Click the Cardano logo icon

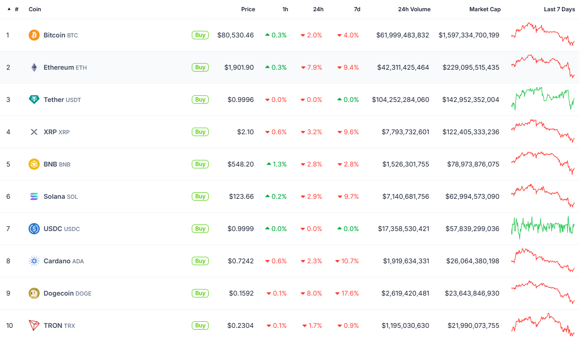click(34, 261)
